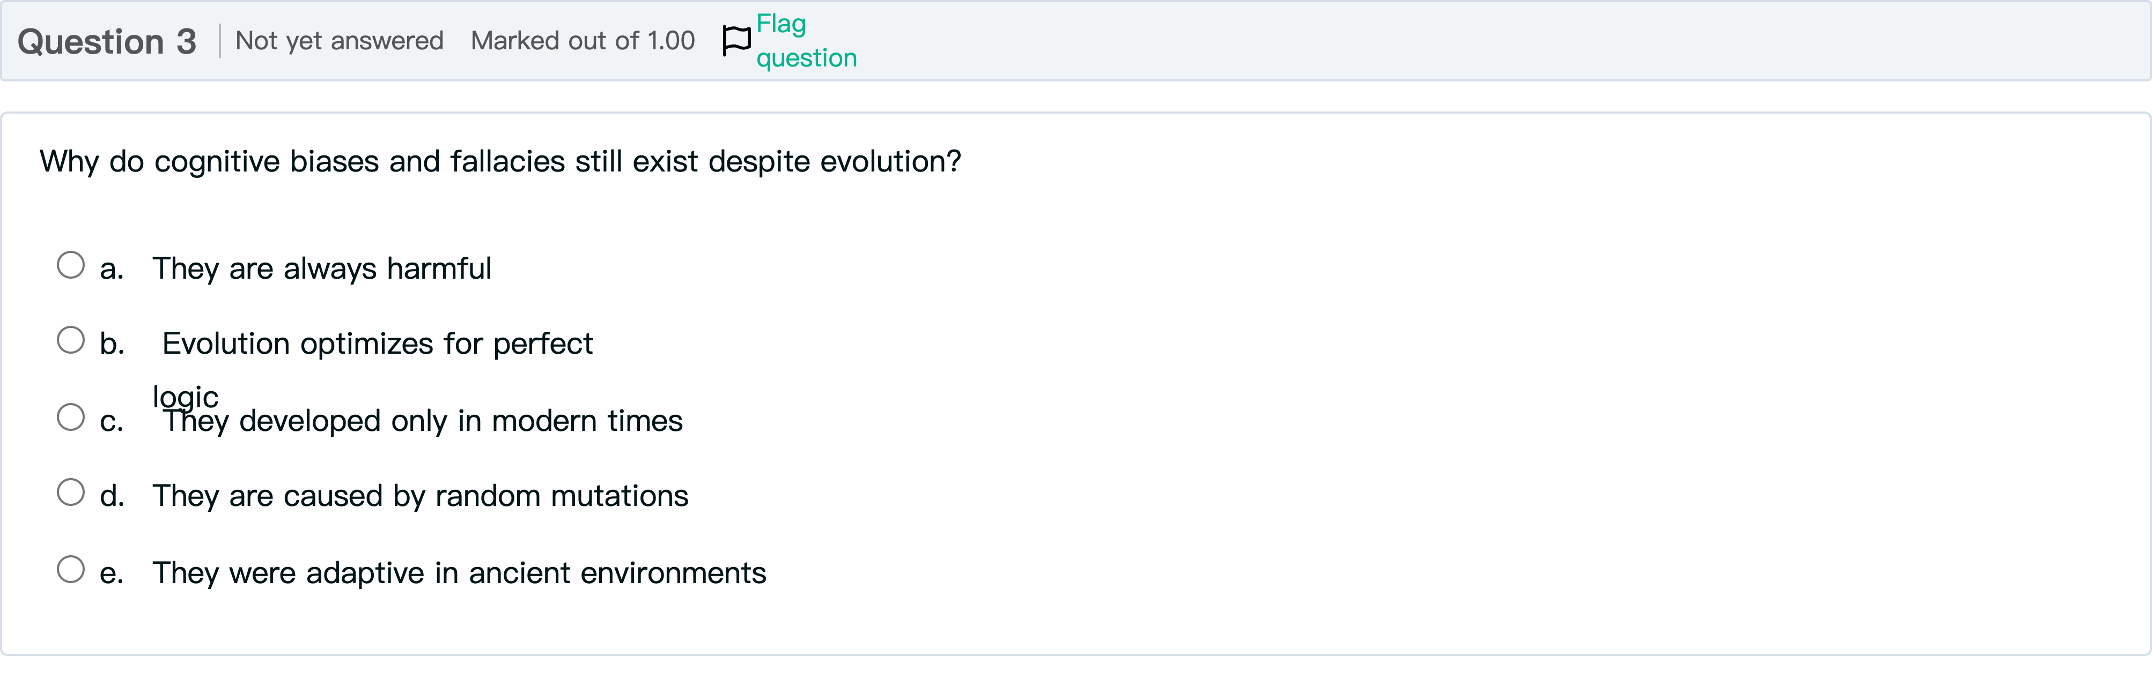The width and height of the screenshot is (2152, 686).
Task: Click answer text "They are always harmful"
Action: (x=322, y=269)
